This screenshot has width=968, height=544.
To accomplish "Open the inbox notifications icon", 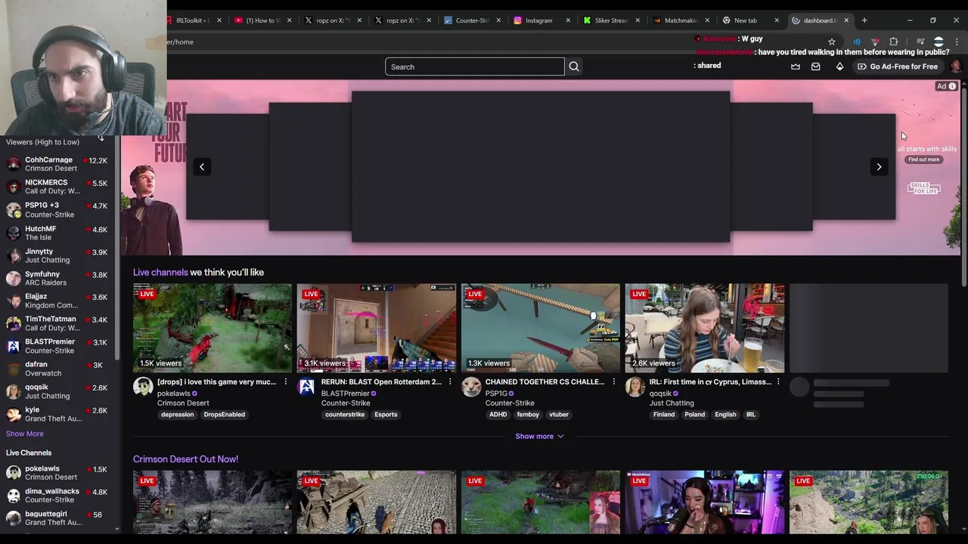I will click(815, 66).
